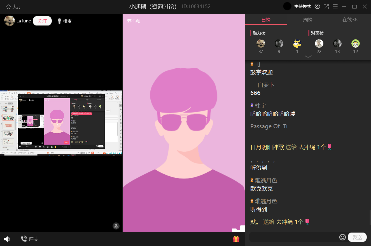Open the emoji picker in chat
This screenshot has width=371, height=246.
point(342,237)
